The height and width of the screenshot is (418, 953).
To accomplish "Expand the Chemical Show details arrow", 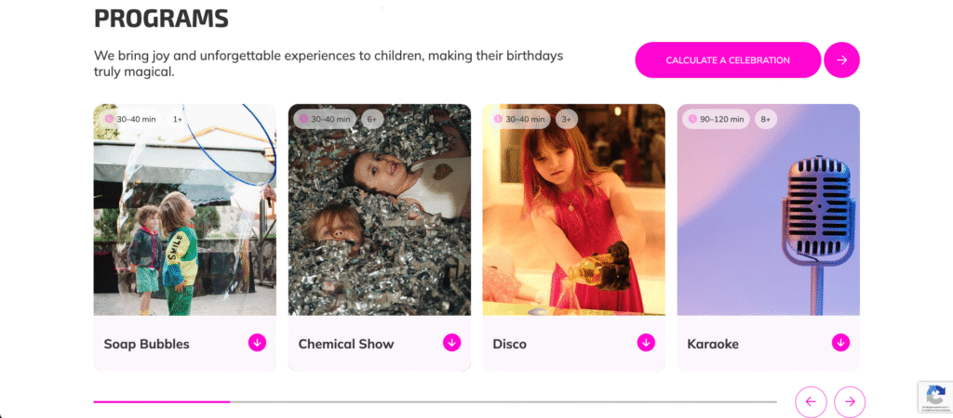I will tap(451, 343).
